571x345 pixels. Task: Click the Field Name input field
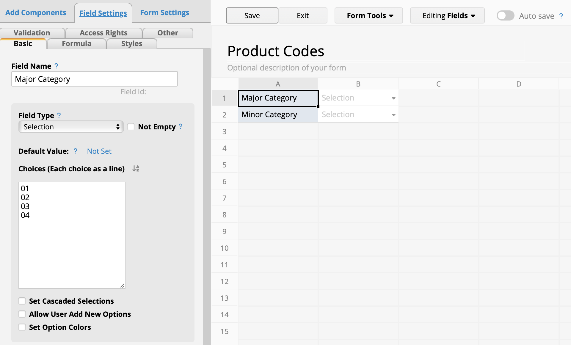coord(95,79)
